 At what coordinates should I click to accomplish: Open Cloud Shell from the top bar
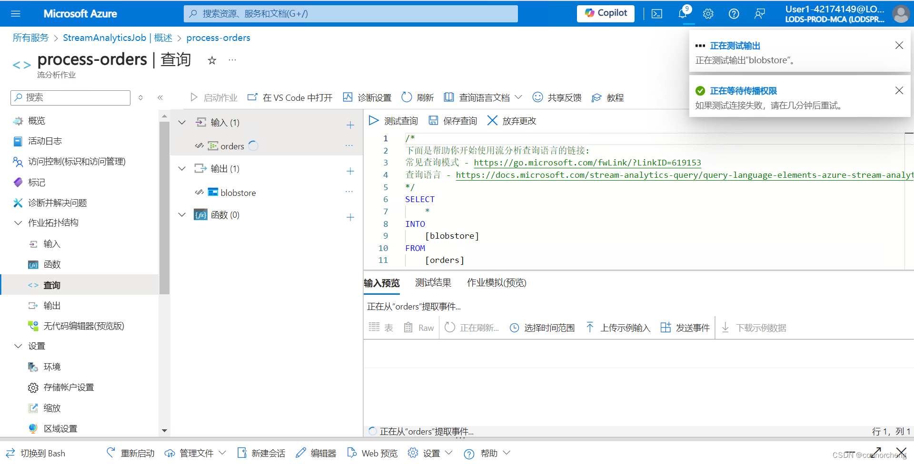[657, 14]
